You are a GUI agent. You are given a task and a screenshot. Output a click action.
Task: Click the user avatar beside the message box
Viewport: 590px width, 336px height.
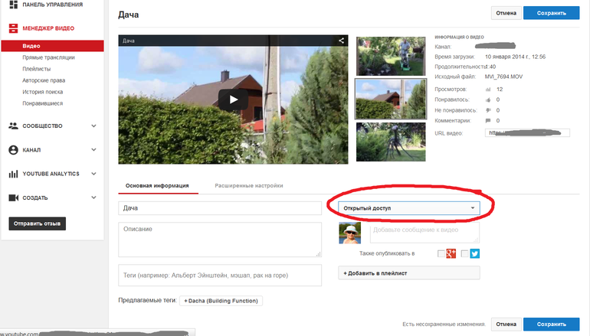pos(349,233)
